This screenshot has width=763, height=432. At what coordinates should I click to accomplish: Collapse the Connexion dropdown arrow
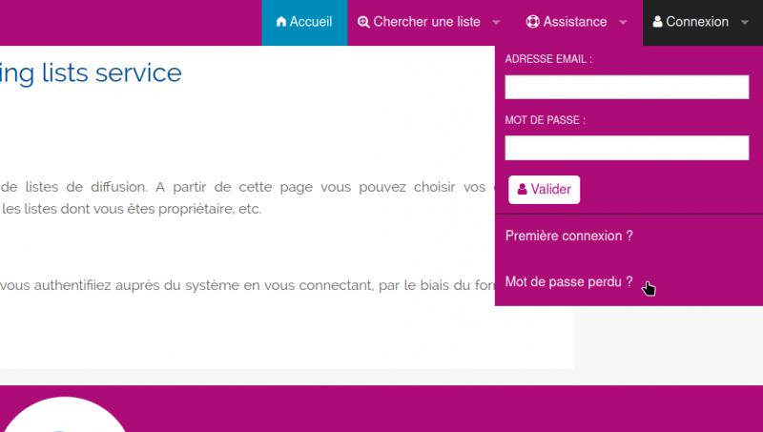744,23
